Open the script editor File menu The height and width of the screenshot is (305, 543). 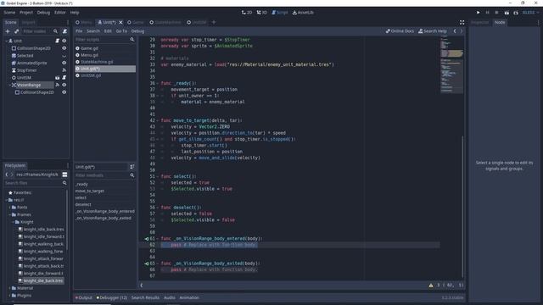click(79, 31)
